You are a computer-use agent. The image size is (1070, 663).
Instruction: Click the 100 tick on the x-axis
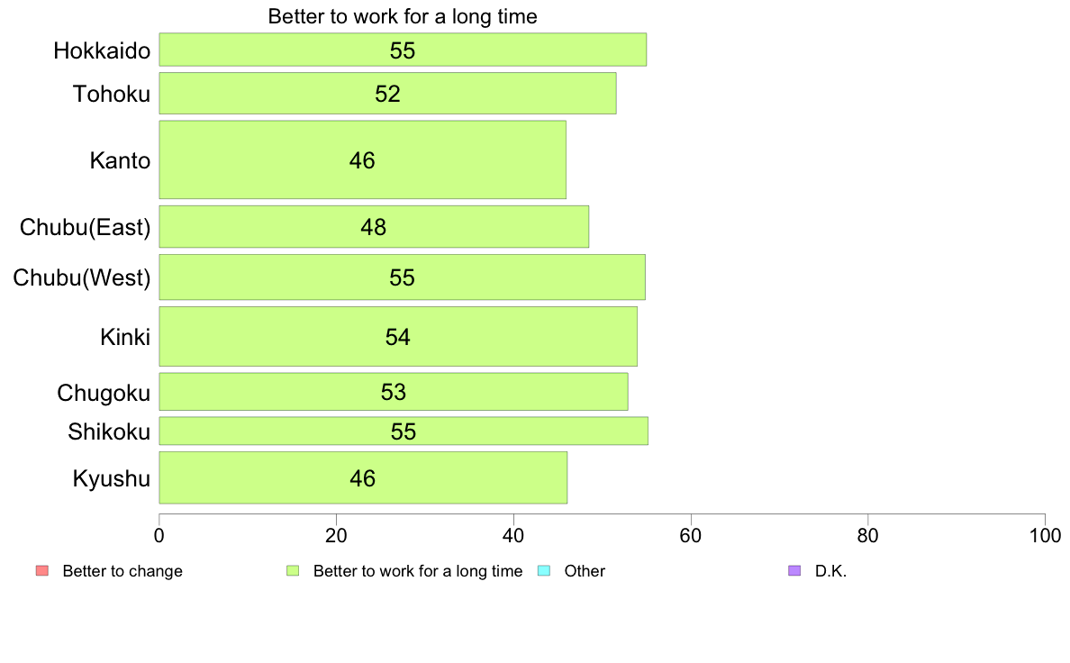1045,536
